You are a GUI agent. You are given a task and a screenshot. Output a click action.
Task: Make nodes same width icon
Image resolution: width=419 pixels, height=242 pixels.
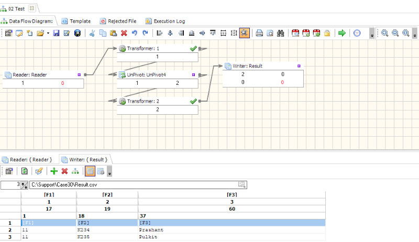[224, 33]
